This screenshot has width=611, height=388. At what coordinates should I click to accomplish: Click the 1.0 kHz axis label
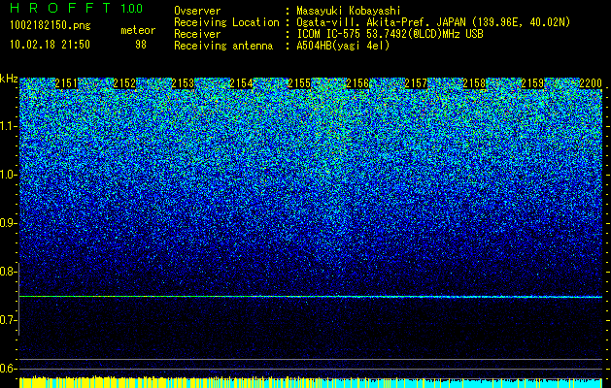[8, 175]
